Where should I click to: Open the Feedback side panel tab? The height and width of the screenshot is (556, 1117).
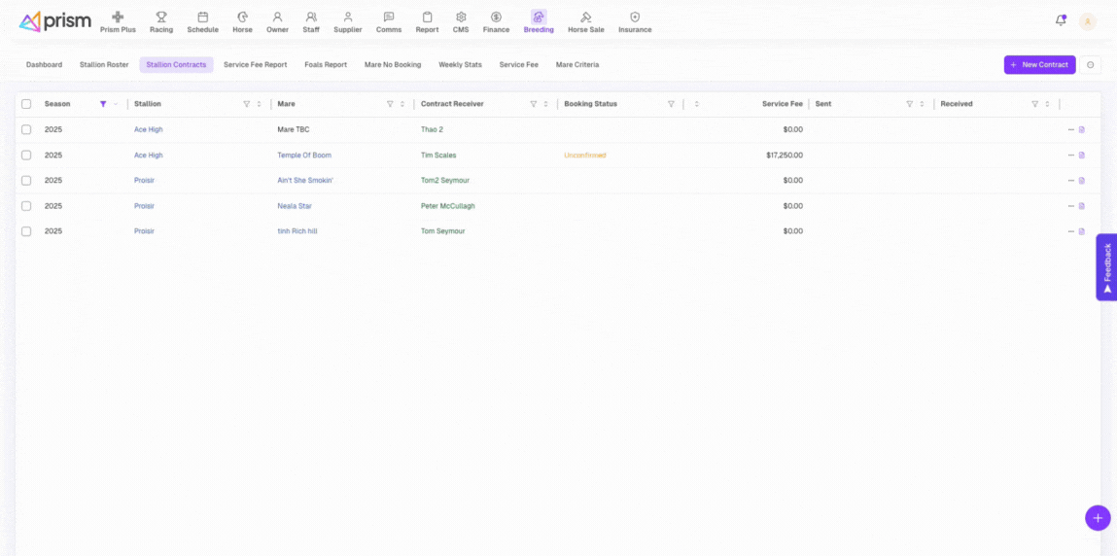pyautogui.click(x=1106, y=266)
